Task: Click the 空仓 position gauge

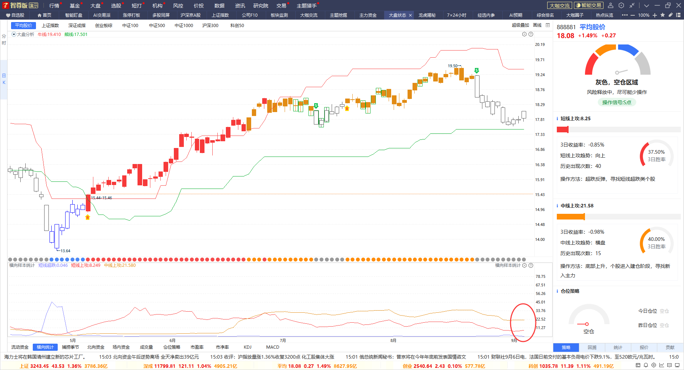Action: click(589, 319)
